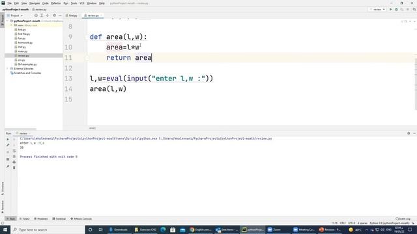Open the review run configuration dropdown
This screenshot has height=234, width=417.
point(377,10)
